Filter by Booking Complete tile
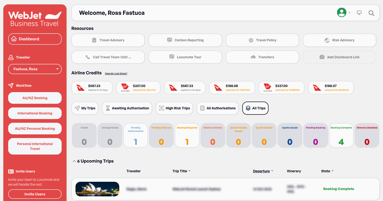Viewport: 383px width, 201px height. [x=341, y=136]
